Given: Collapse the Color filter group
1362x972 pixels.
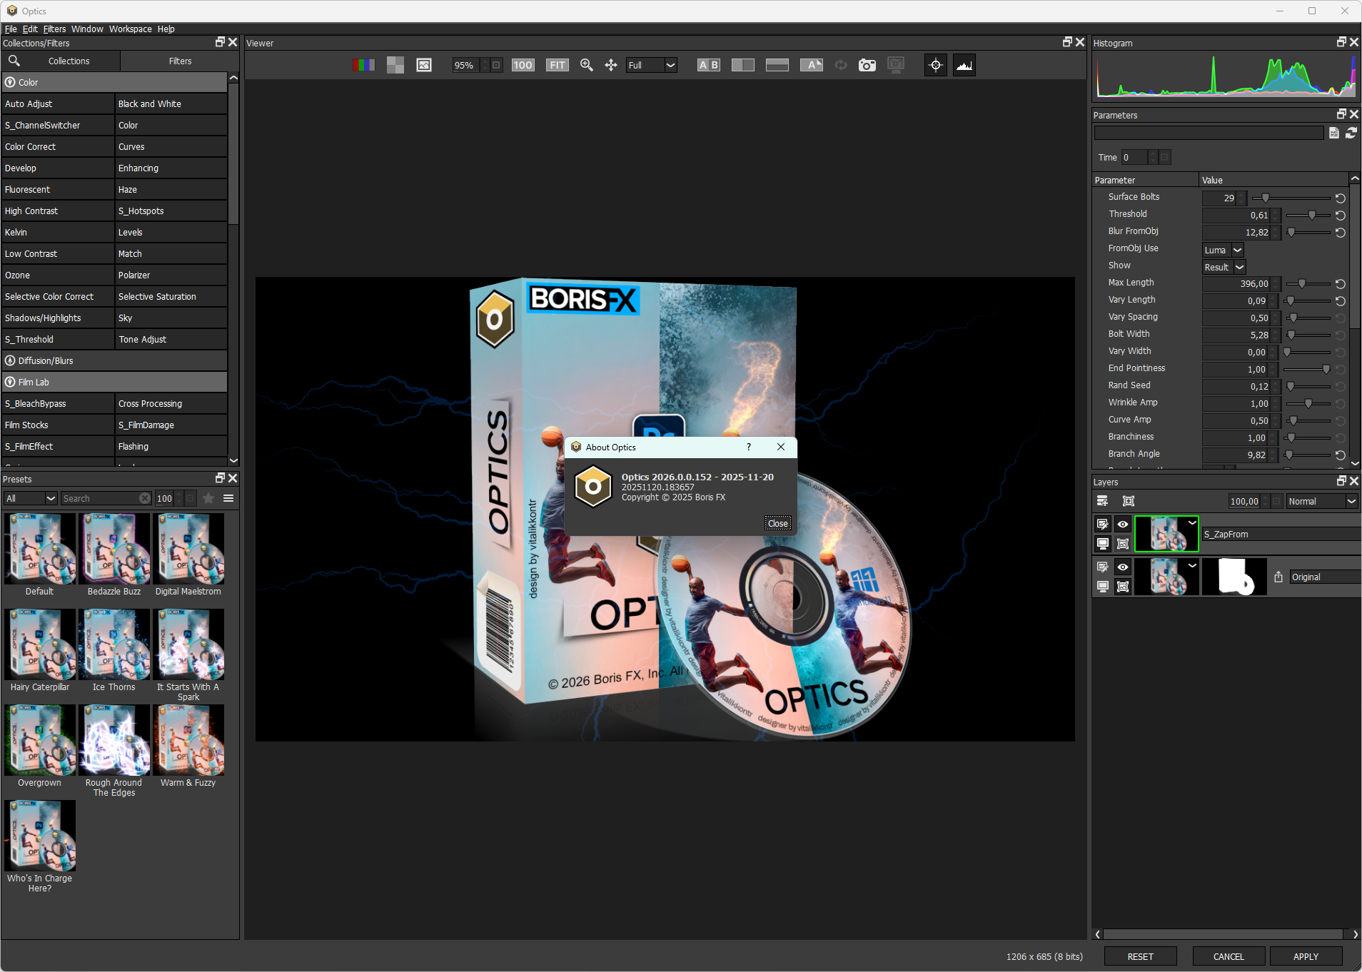Looking at the screenshot, I should (x=10, y=82).
